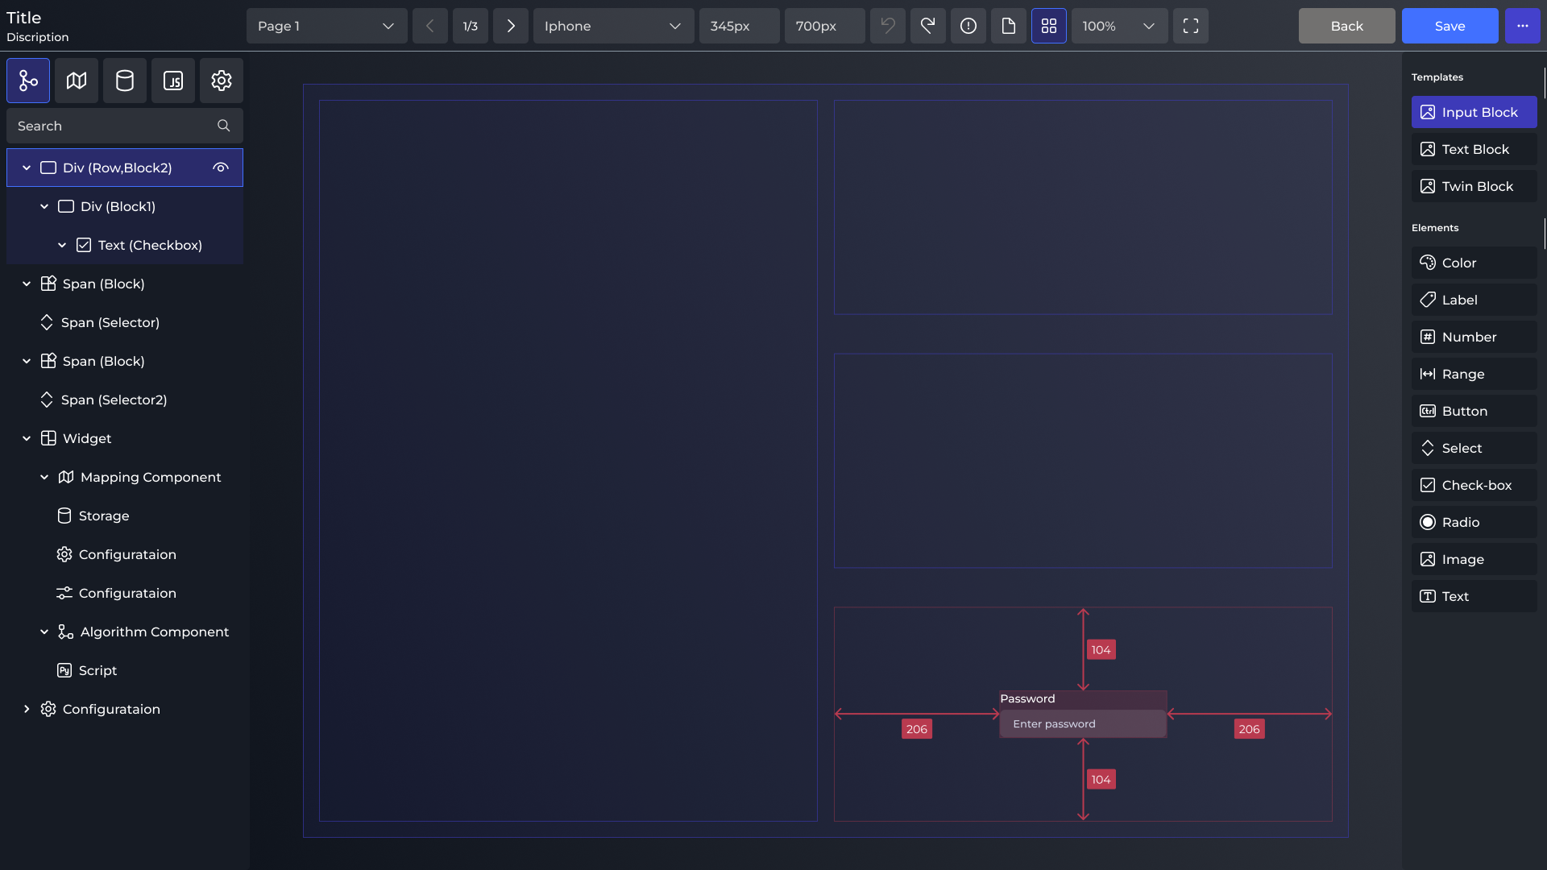Go to the previous page arrow
The image size is (1547, 870).
(430, 26)
